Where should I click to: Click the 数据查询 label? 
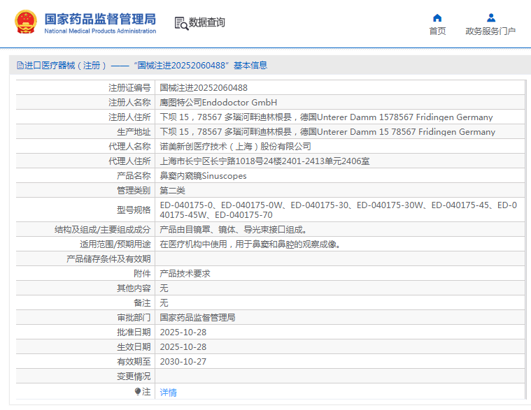coord(207,22)
